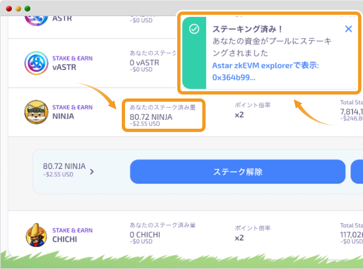
Task: Click the CHICHI token icon
Action: pos(36,235)
